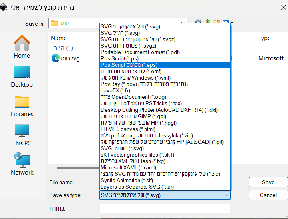This screenshot has width=288, height=219.
Task: Choose LaTeX with PSTricks (*.tex) entry
Action: (x=165, y=103)
